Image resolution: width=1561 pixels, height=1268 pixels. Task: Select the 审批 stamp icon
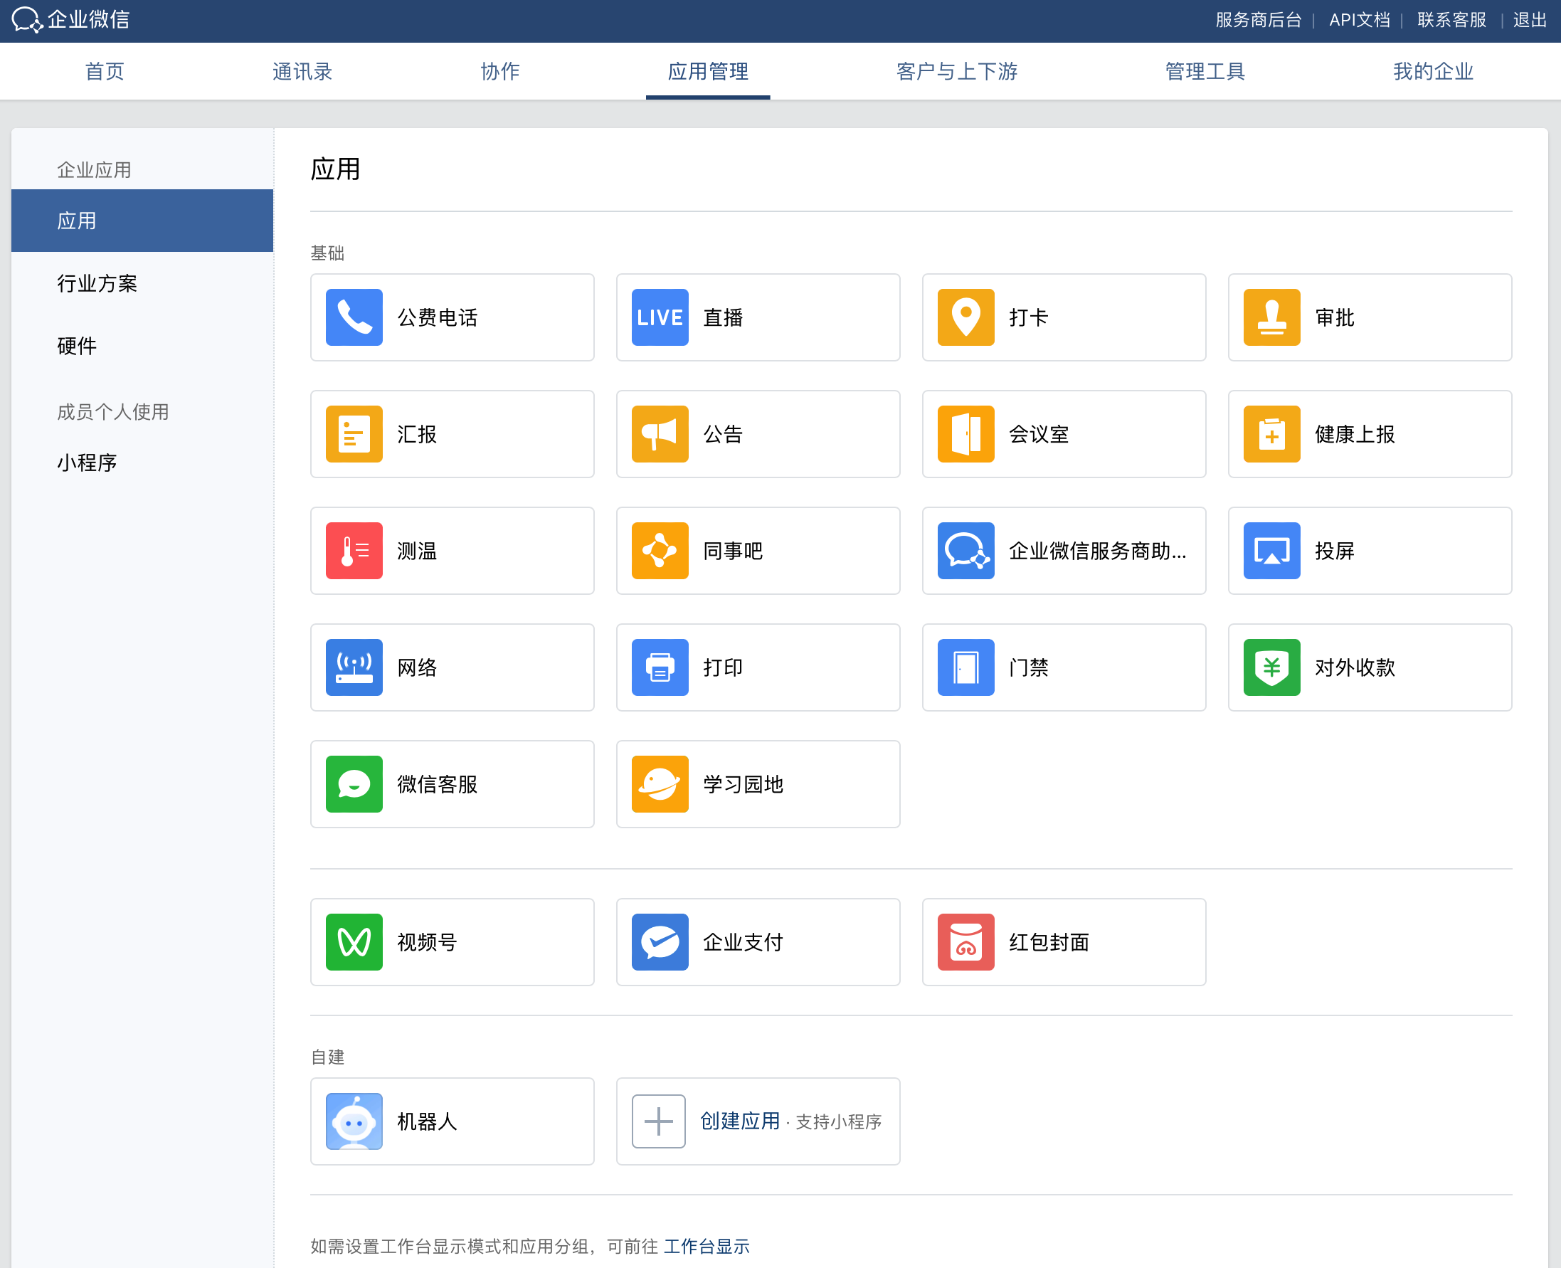click(1271, 317)
